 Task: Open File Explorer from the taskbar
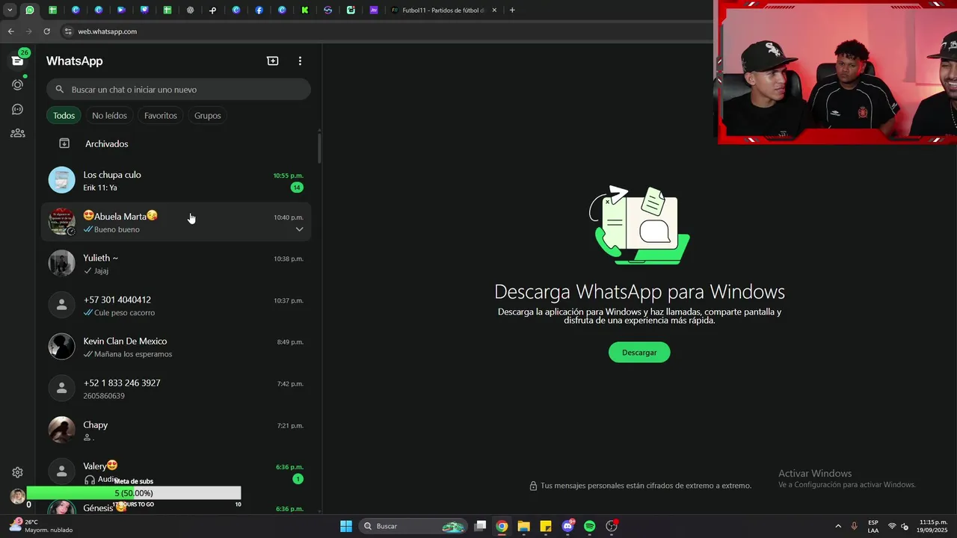[523, 526]
